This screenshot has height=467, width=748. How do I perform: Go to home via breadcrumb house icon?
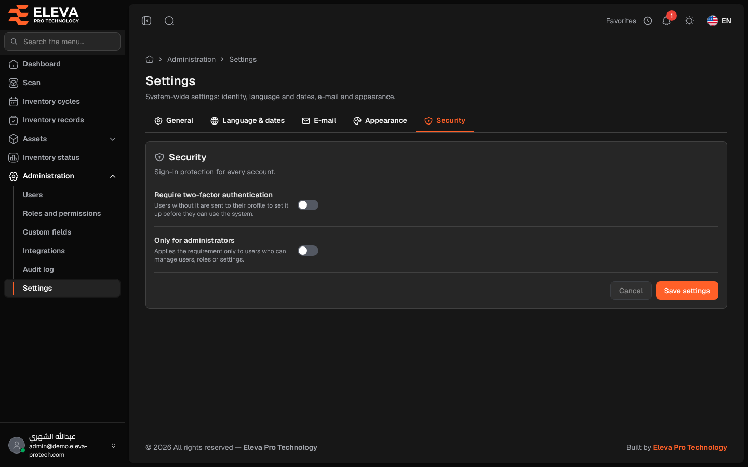150,59
